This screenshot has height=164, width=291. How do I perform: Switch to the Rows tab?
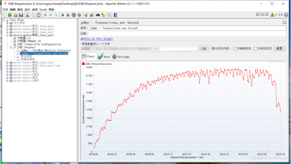(x=104, y=56)
